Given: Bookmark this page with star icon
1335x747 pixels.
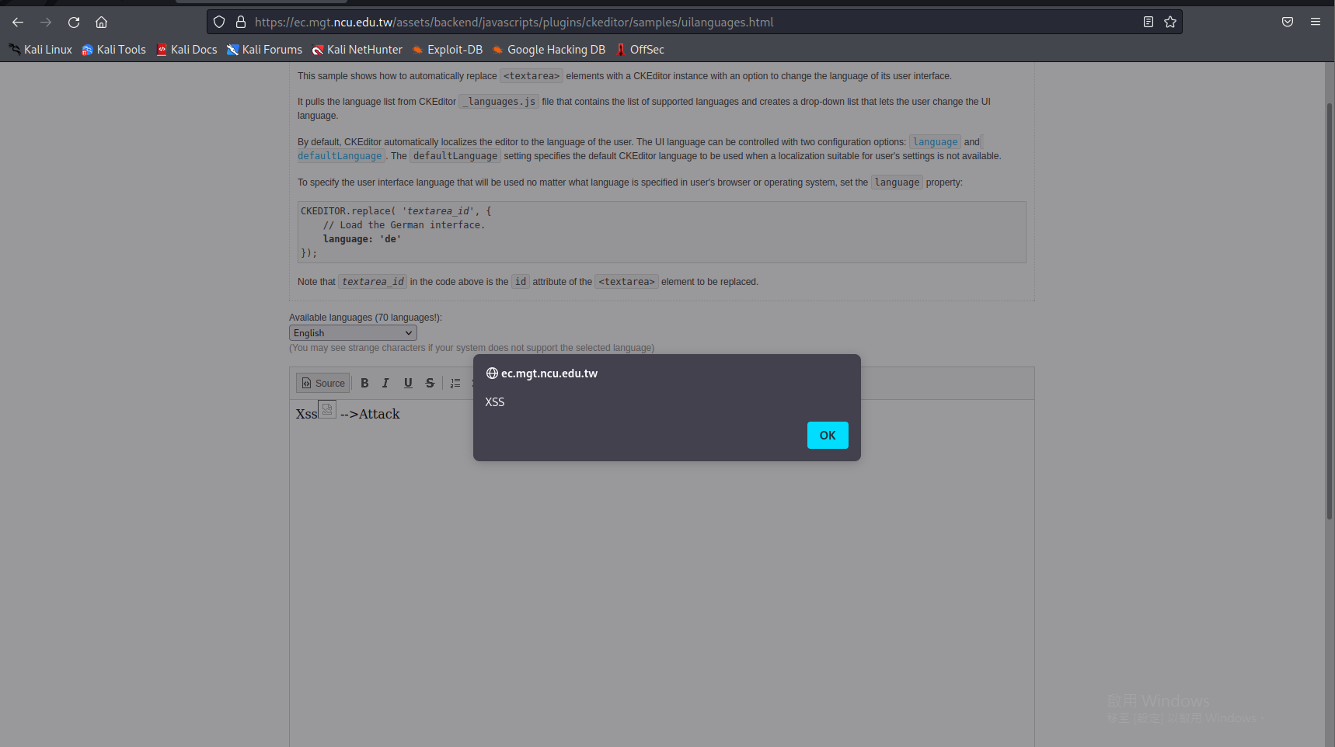Looking at the screenshot, I should click(1170, 22).
